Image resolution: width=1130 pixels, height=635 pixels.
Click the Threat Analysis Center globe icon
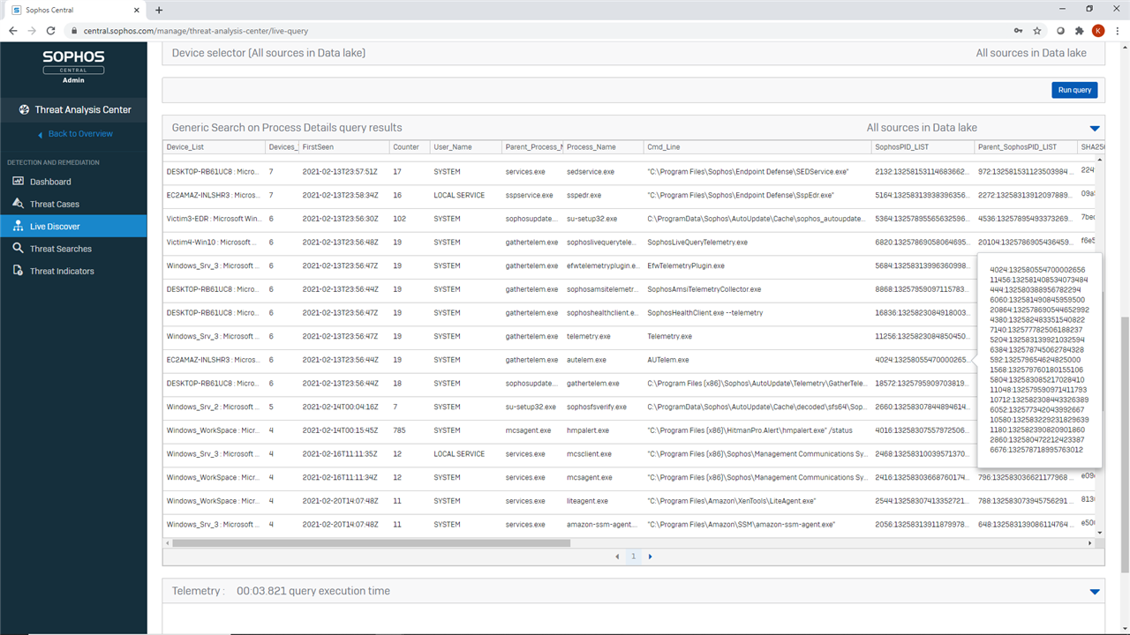pyautogui.click(x=24, y=110)
